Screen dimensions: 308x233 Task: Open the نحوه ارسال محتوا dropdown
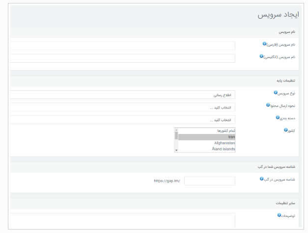123,107
